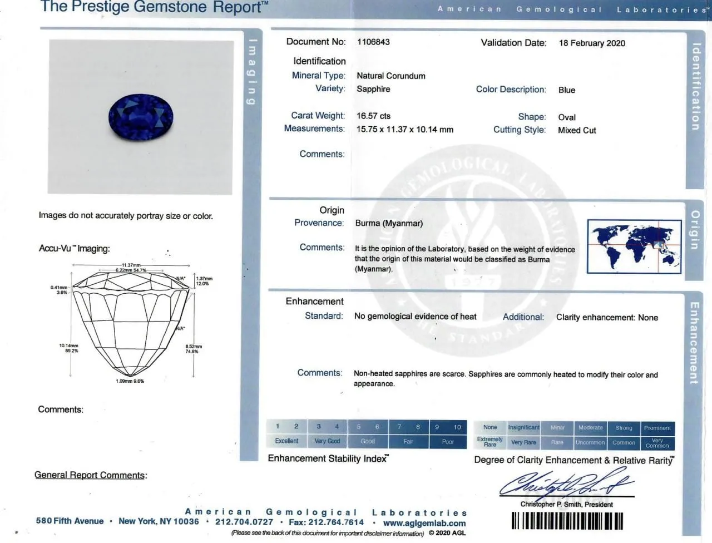Click provenance value 'Burma (Myanmar)'
This screenshot has width=712, height=543.
click(x=389, y=224)
